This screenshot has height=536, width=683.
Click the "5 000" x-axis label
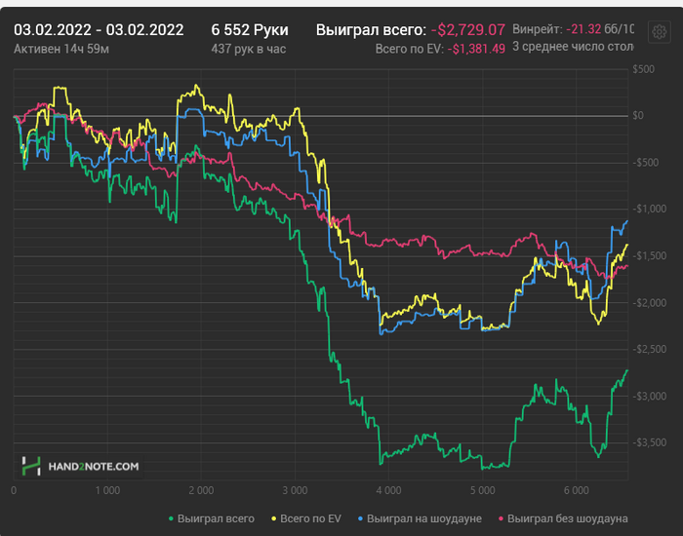[x=483, y=490]
